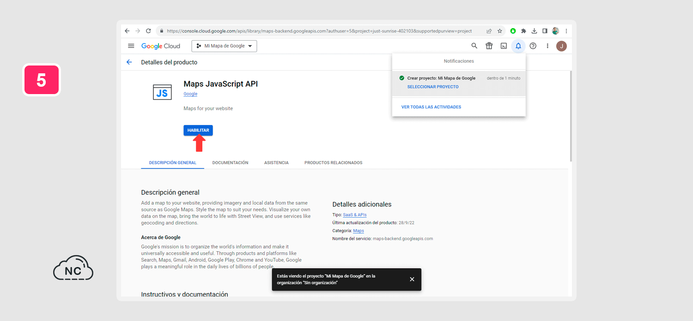Click the Maps JavaScript API JS logo
The image size is (693, 321).
(x=162, y=92)
